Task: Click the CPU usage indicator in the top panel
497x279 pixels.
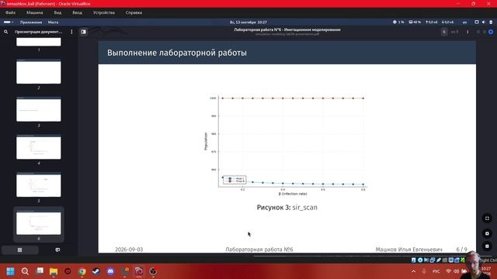Action: point(398,22)
